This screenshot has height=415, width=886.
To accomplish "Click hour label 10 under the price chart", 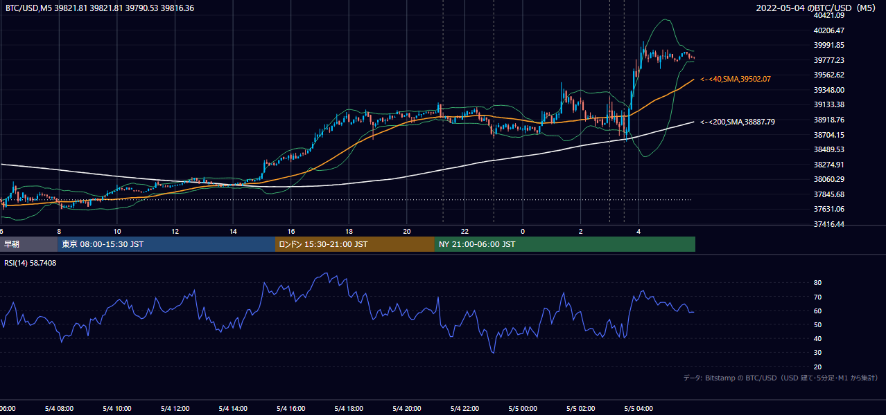I will 117,231.
